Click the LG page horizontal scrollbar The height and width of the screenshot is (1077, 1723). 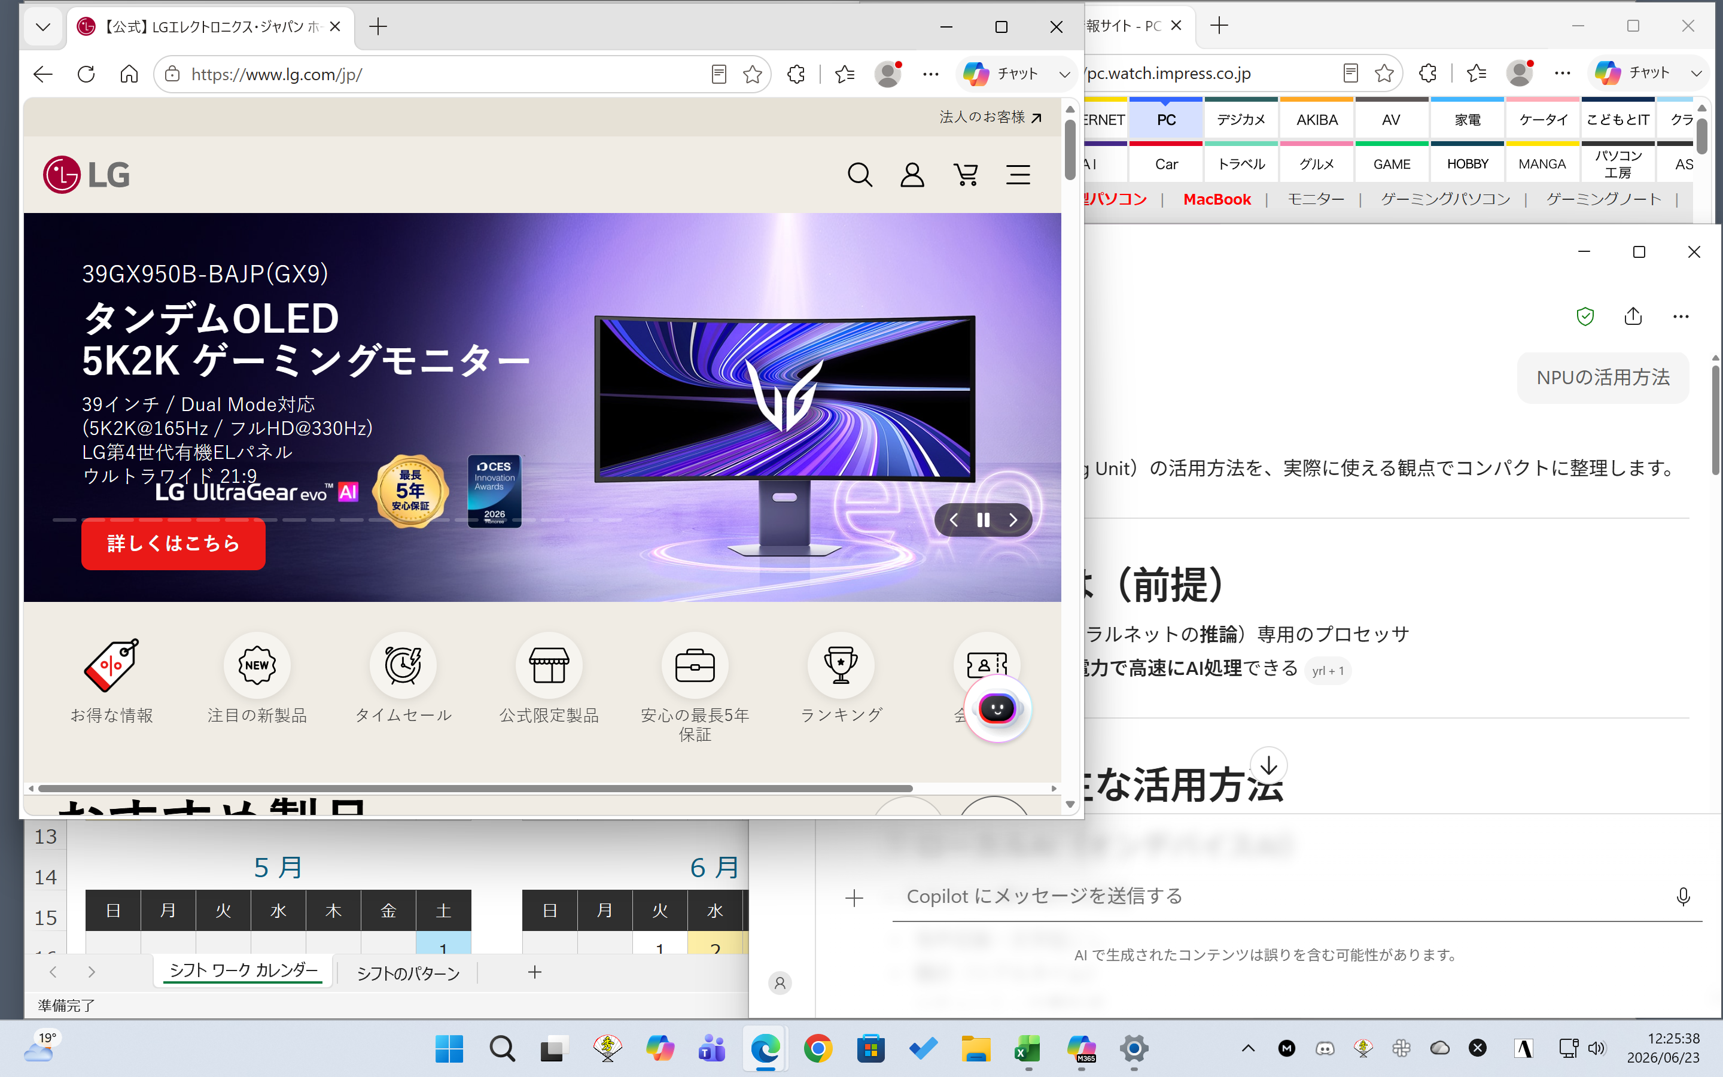click(476, 789)
